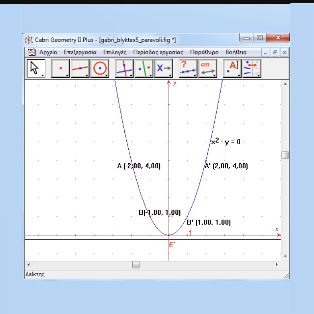314x314 pixels.
Task: Click the vertical scrollbar up arrow
Action: pyautogui.click(x=285, y=84)
